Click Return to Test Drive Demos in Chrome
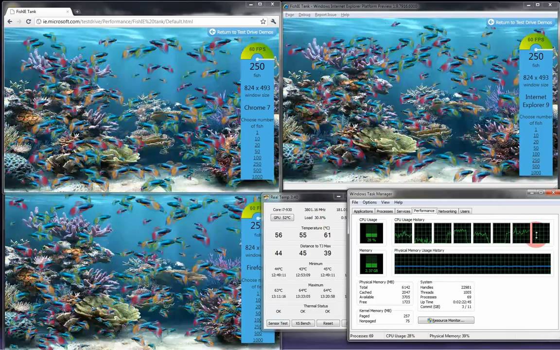Screen dimensions: 560x350 [x=242, y=32]
